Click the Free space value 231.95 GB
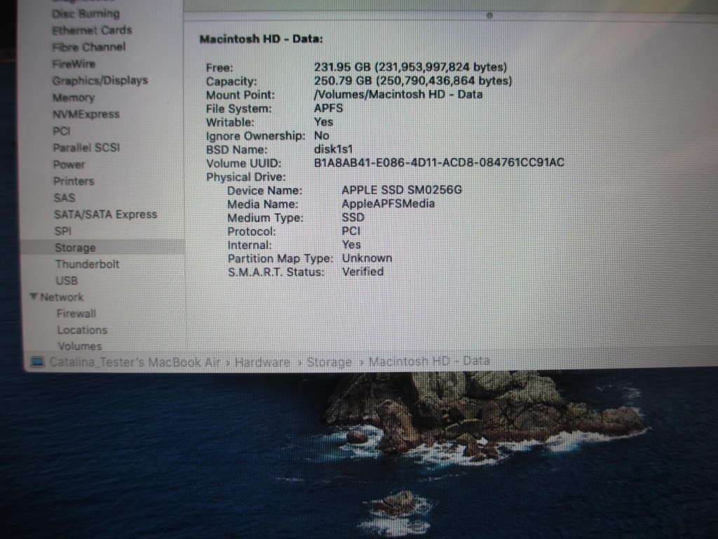 (x=410, y=67)
